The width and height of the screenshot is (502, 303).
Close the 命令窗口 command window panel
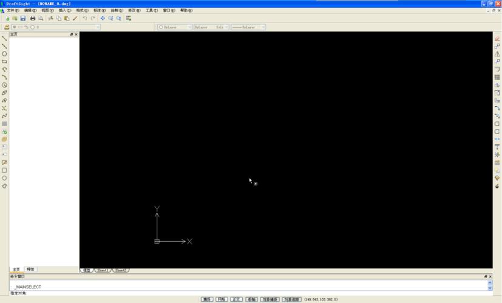[x=490, y=276]
